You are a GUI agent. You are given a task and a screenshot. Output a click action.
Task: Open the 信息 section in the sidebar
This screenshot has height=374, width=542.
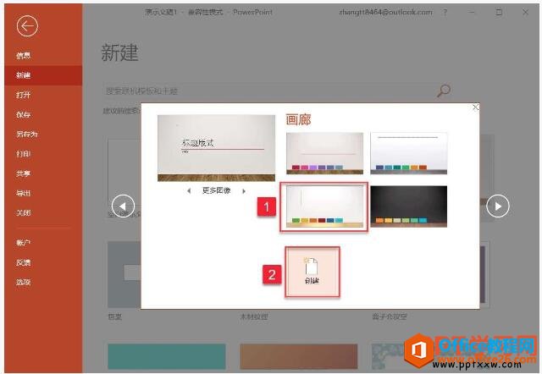[23, 55]
